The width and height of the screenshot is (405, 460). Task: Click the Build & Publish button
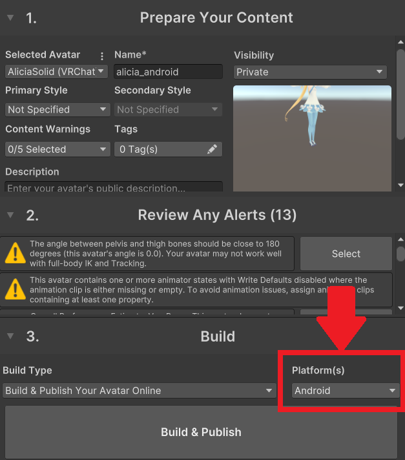[201, 432]
